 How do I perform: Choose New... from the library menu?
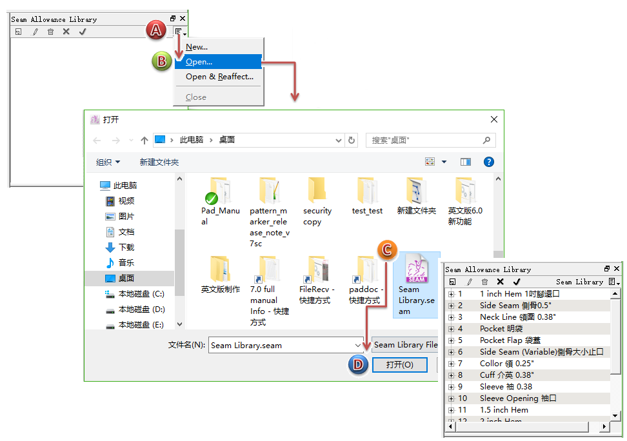pyautogui.click(x=197, y=47)
